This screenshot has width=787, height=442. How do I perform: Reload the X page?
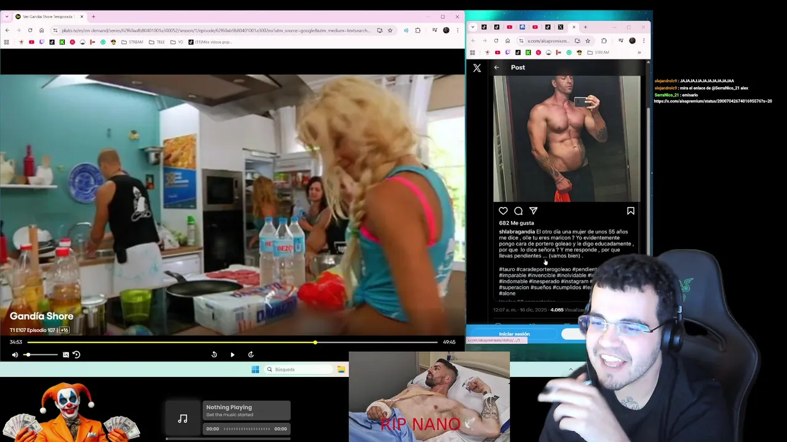(x=496, y=41)
